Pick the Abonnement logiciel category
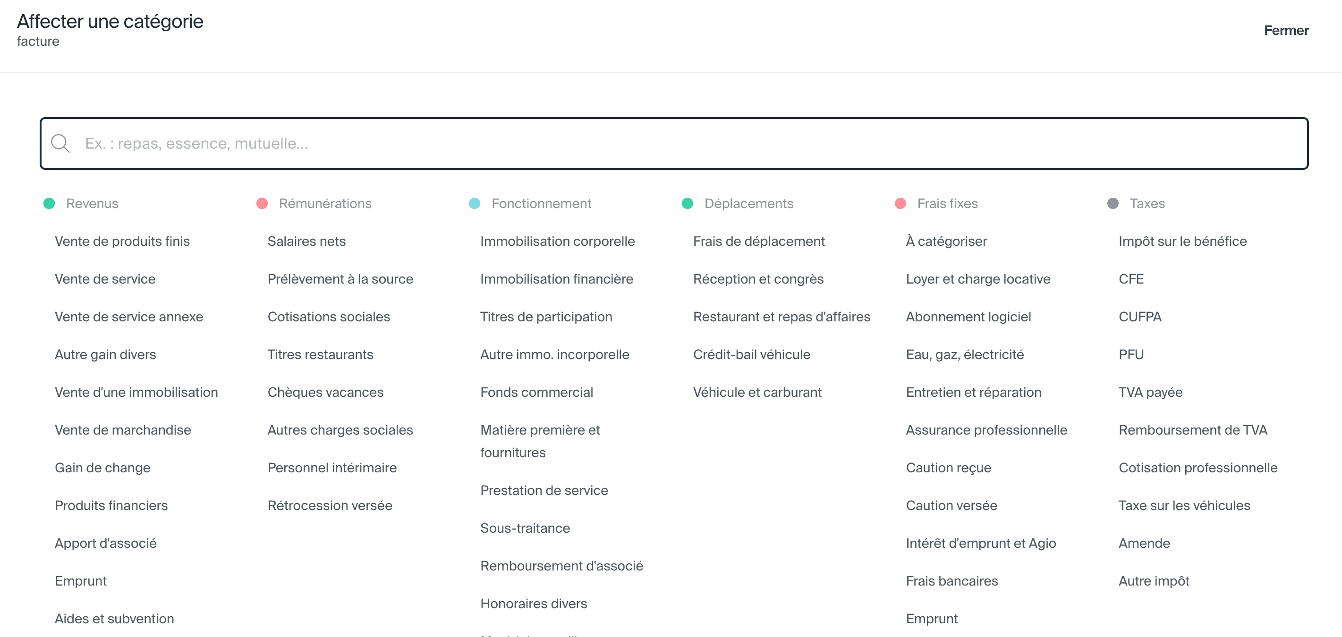The height and width of the screenshot is (637, 1342). tap(968, 317)
